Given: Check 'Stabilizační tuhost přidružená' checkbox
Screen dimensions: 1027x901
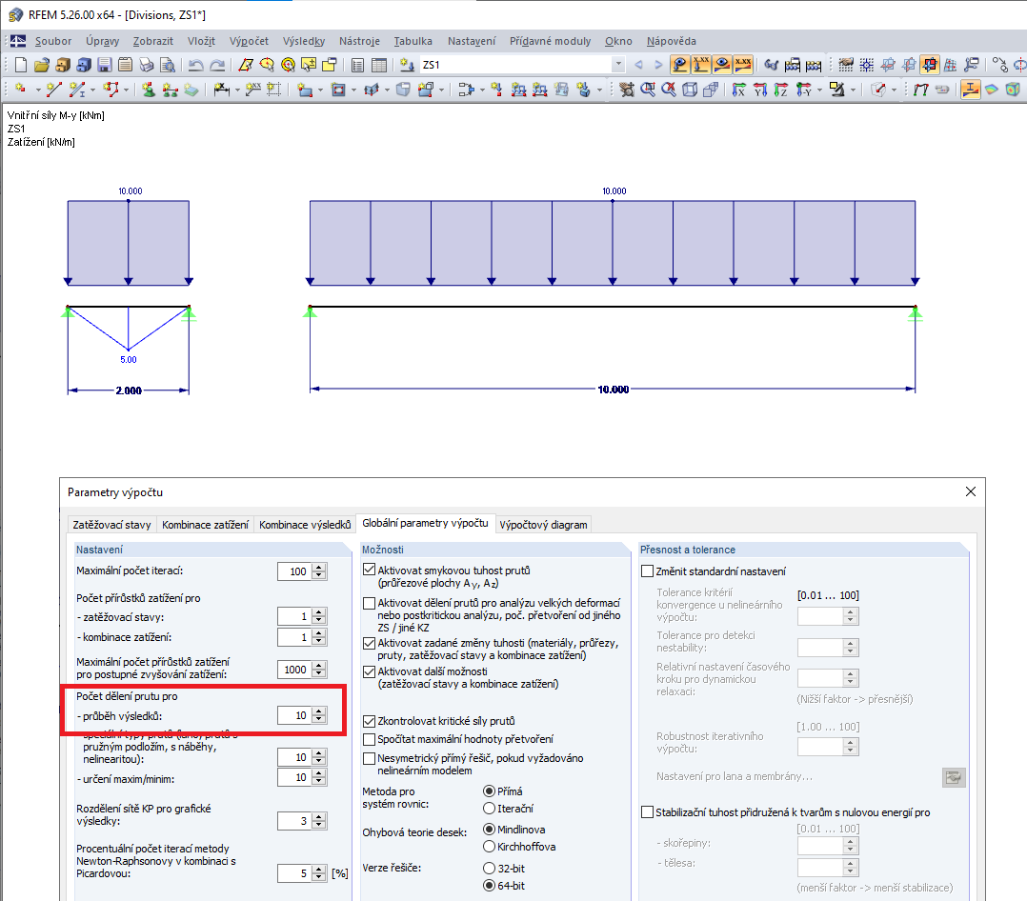Looking at the screenshot, I should (x=647, y=811).
